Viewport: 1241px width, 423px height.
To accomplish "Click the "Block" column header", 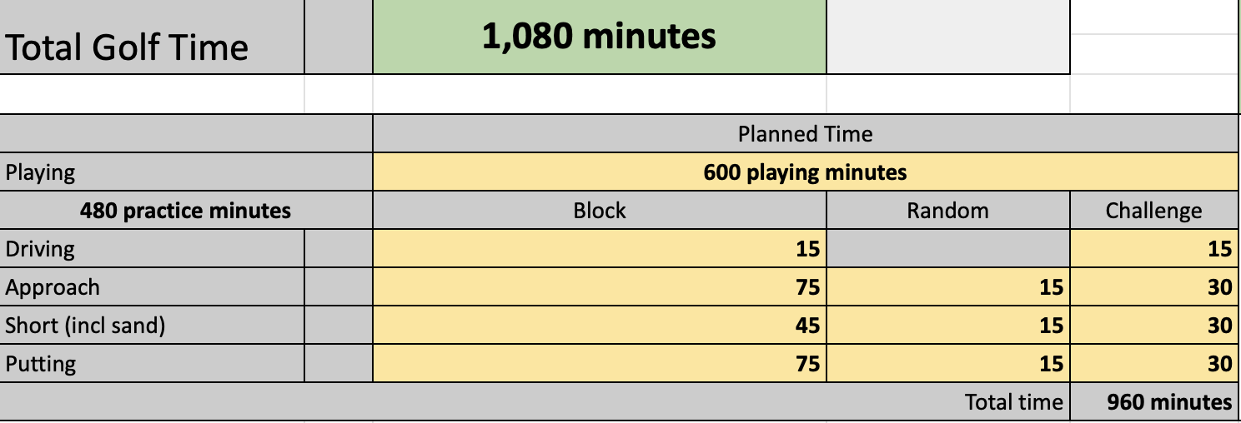I will coord(599,211).
